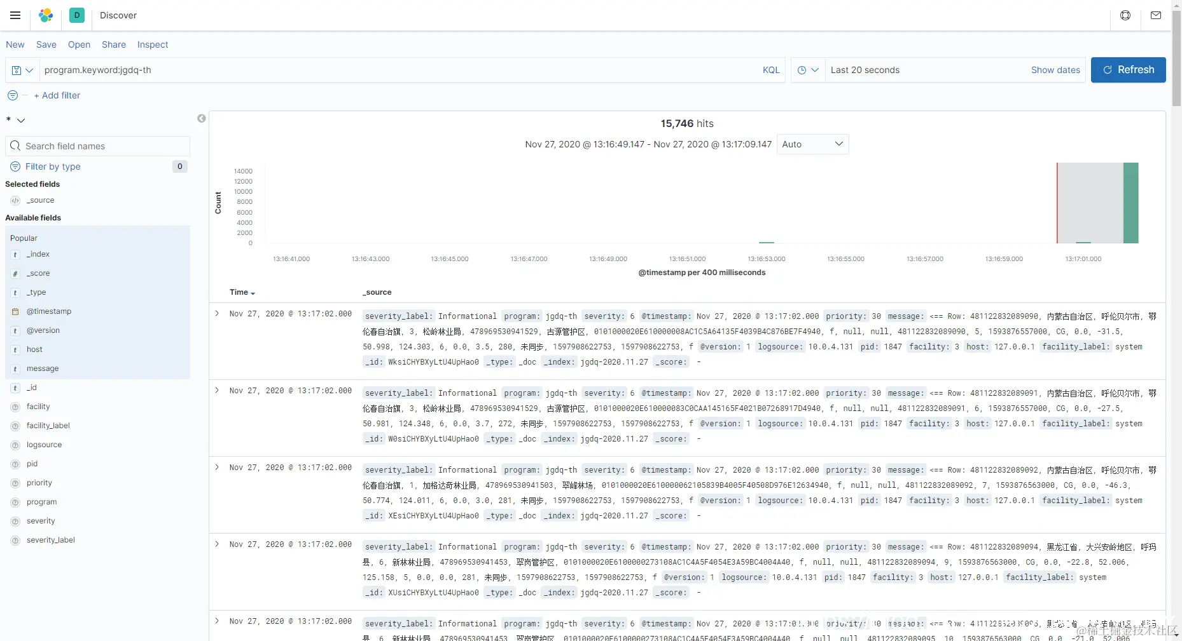1182x641 pixels.
Task: Click the facility field type icon
Action: click(x=15, y=407)
